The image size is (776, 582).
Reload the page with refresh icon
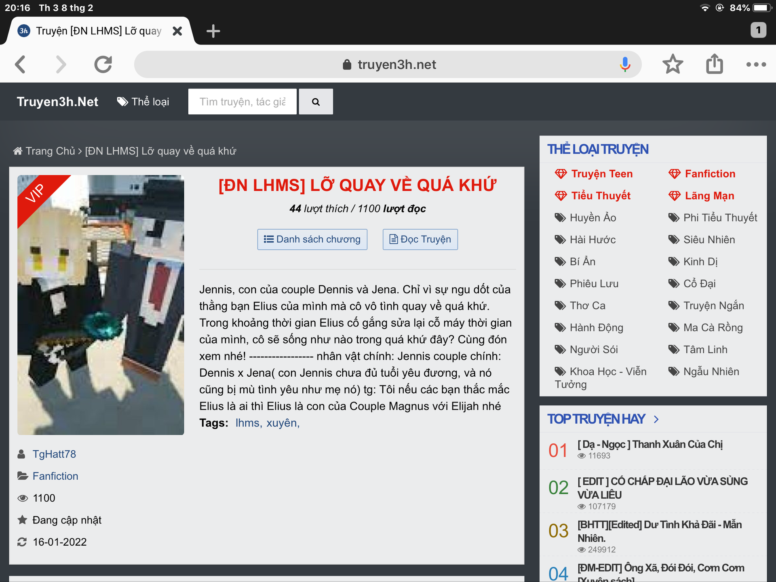pyautogui.click(x=103, y=64)
